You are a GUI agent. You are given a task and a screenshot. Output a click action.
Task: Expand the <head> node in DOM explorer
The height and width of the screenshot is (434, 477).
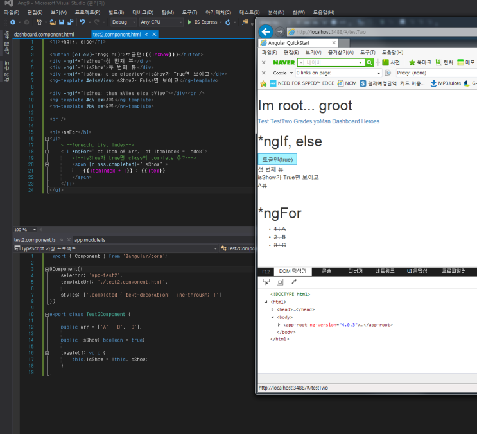click(272, 309)
